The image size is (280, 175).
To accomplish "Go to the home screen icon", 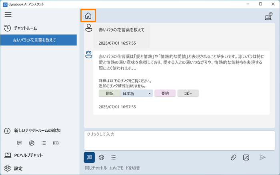I will (88, 16).
